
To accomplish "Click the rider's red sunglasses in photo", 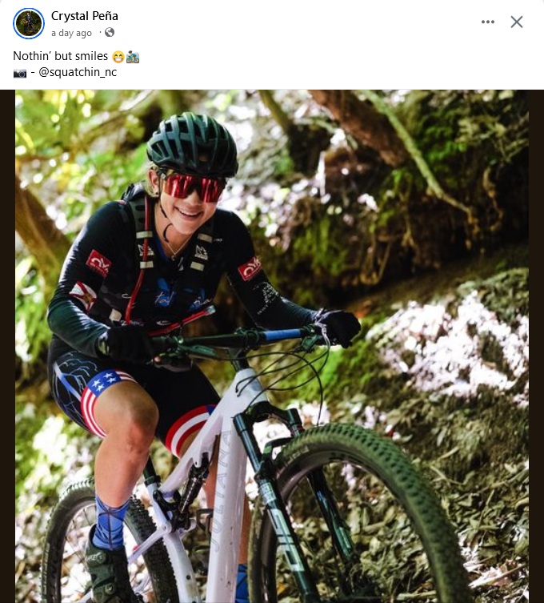I will click(x=193, y=187).
